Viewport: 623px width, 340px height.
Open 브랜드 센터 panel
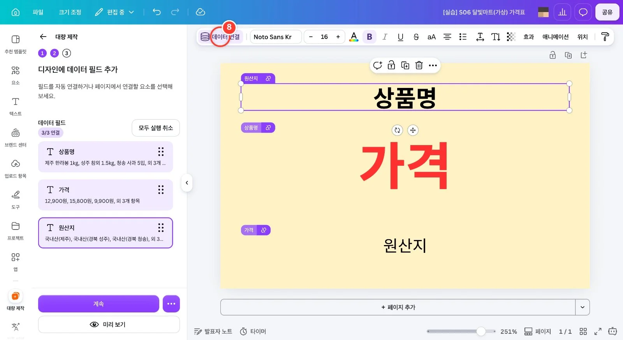tap(16, 137)
